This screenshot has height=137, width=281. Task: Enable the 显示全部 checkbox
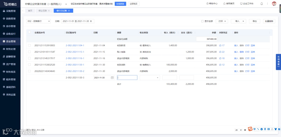tap(202, 21)
